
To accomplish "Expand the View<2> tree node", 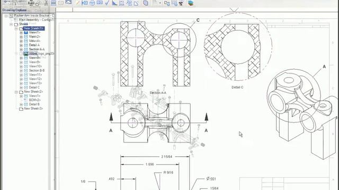I will (x=21, y=37).
